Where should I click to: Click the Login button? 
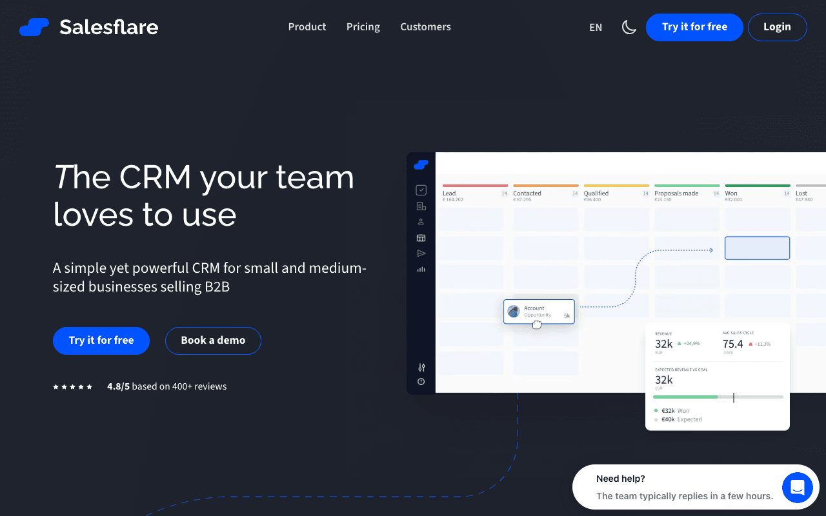tap(777, 27)
